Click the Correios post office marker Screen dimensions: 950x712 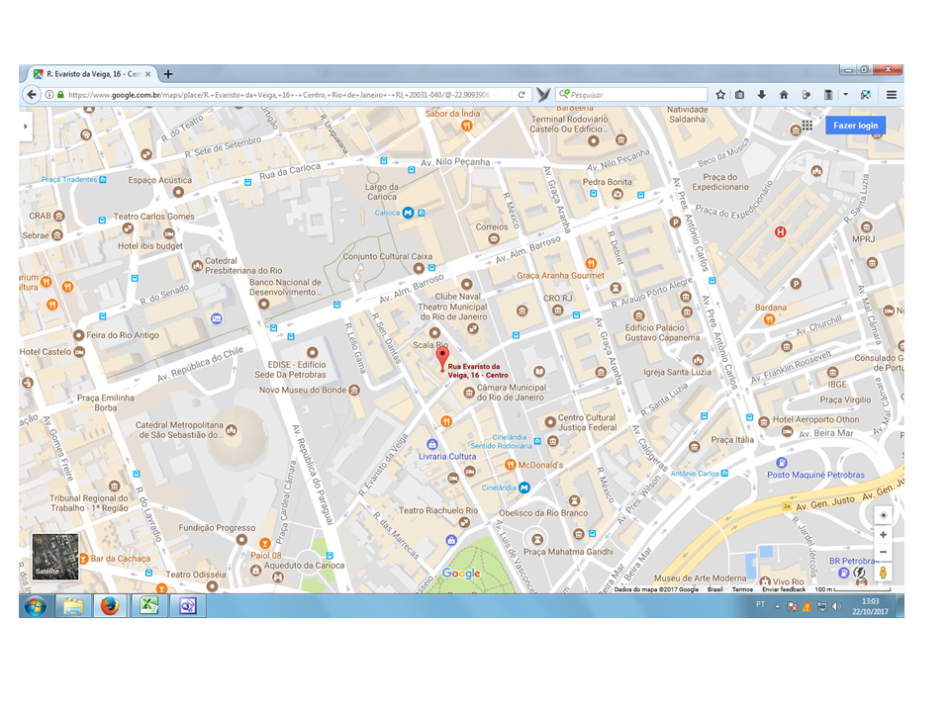click(x=493, y=238)
